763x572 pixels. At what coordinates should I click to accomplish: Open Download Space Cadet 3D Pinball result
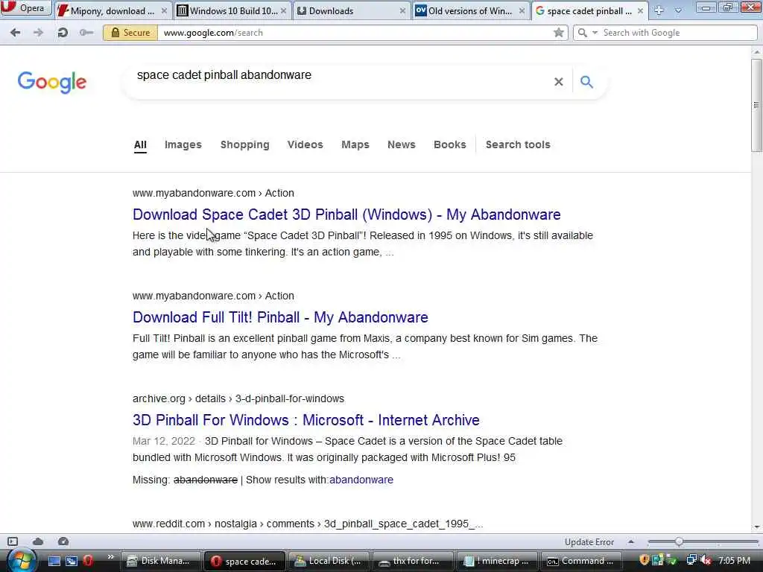click(x=346, y=214)
